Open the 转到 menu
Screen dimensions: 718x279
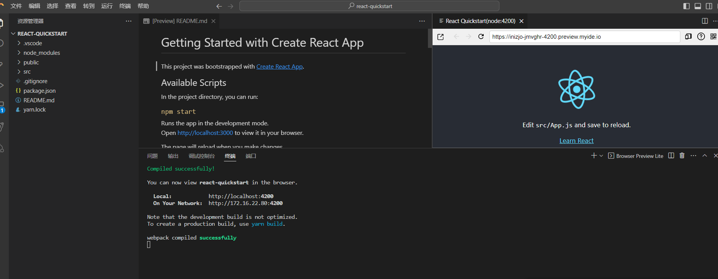point(89,6)
